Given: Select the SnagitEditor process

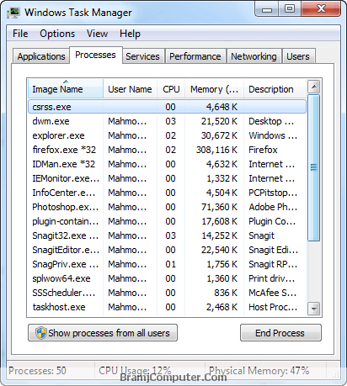Looking at the screenshot, I should pyautogui.click(x=167, y=250).
